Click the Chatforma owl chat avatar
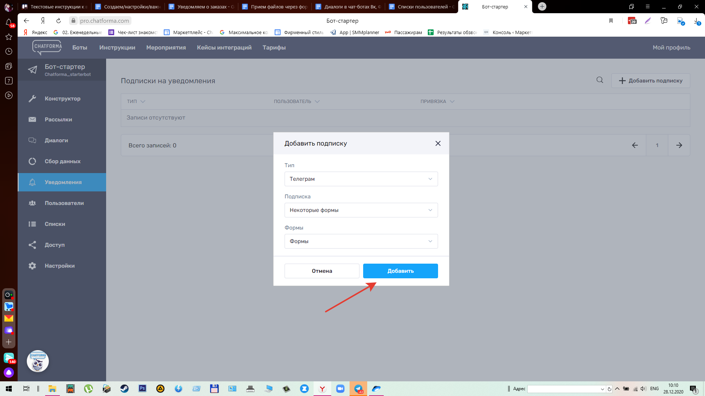 pos(38,362)
